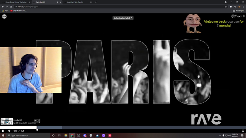This screenshot has width=246, height=138.
Task: Open a new browser tab
Action: click(x=96, y=2)
